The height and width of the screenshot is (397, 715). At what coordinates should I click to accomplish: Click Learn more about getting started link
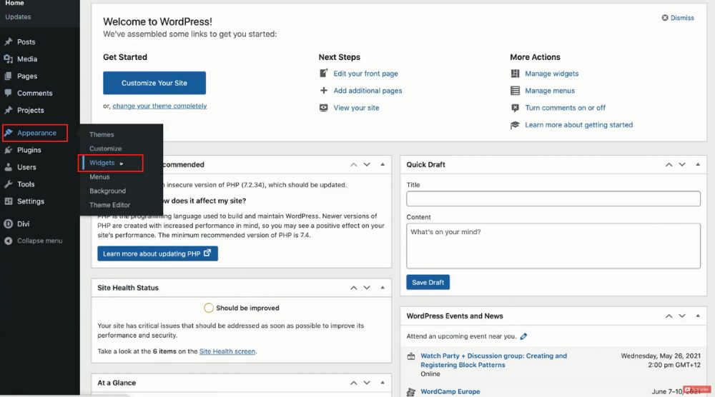(578, 125)
